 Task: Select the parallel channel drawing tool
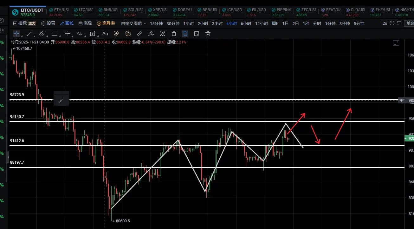(x=42, y=34)
